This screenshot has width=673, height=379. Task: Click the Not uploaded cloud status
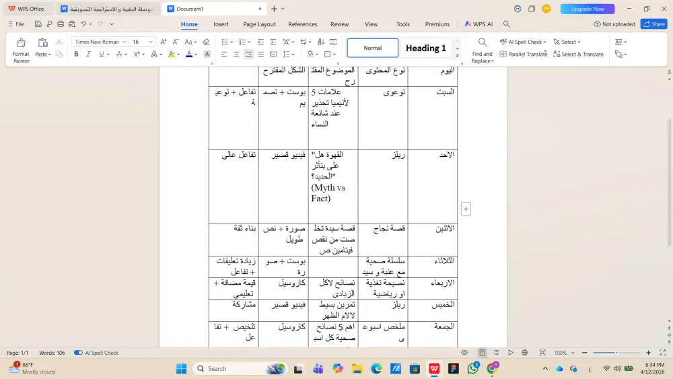tap(614, 24)
